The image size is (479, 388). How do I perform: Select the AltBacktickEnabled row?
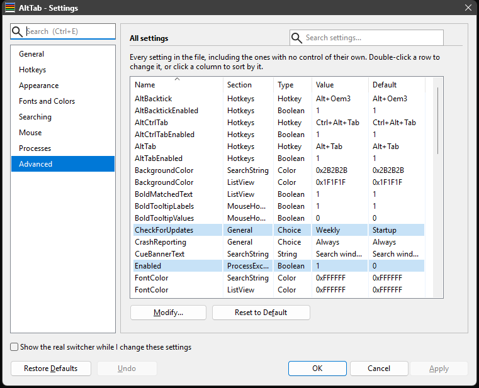tap(279, 111)
